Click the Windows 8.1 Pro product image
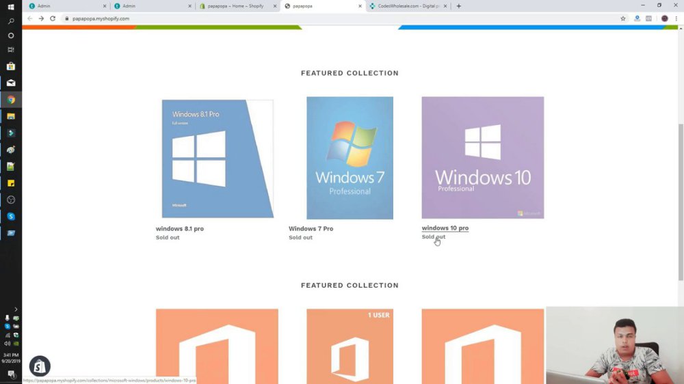 coord(218,159)
